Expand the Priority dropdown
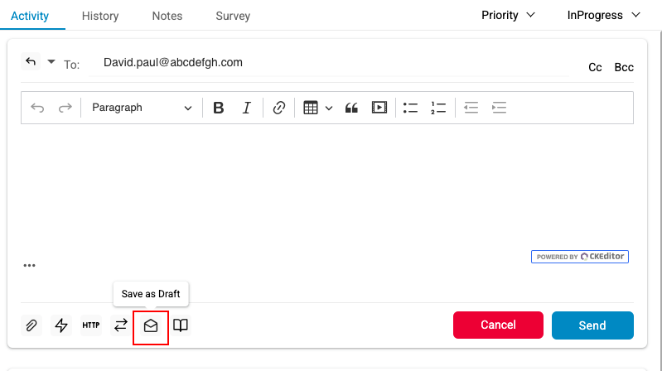The image size is (662, 371). point(508,15)
